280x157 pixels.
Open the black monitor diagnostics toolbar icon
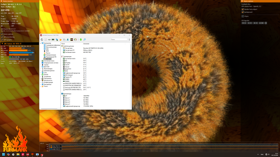pyautogui.click(x=72, y=40)
